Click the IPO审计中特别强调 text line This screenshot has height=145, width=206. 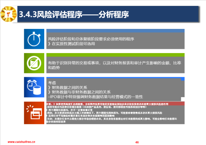coord(96,97)
